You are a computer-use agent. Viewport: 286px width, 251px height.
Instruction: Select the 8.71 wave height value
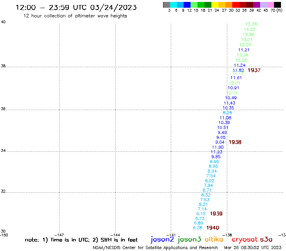point(207,190)
